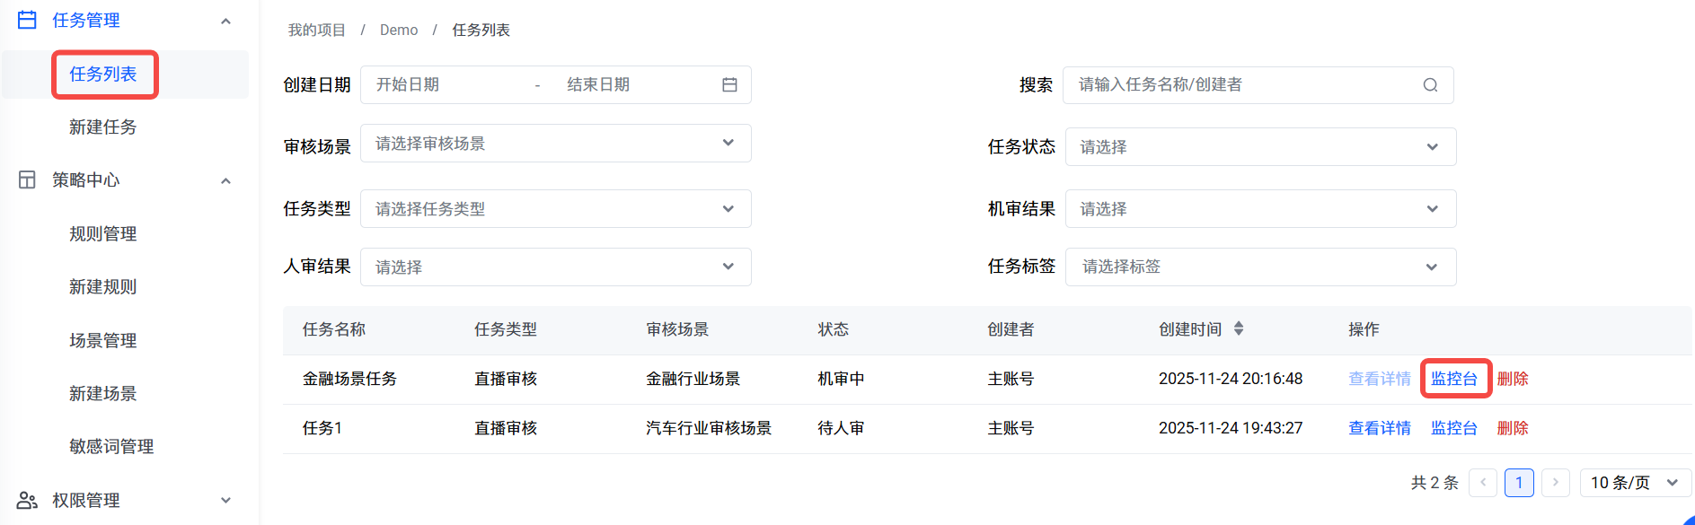Go to the next page arrow
This screenshot has width=1695, height=525.
(x=1555, y=482)
